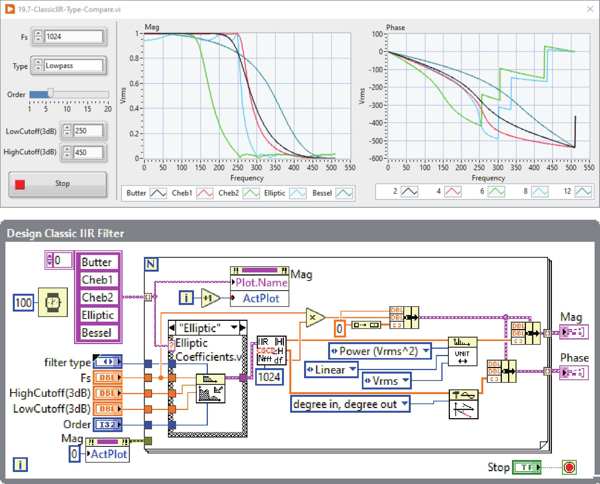Expand the Linear enum constant dropdown
Screen dimensions: 600x484
pyautogui.click(x=353, y=369)
